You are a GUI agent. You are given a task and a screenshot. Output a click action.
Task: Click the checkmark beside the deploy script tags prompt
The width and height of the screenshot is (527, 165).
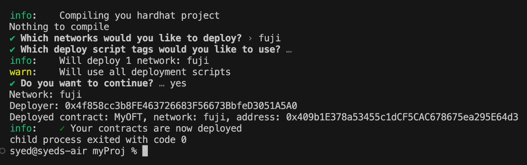click(12, 50)
